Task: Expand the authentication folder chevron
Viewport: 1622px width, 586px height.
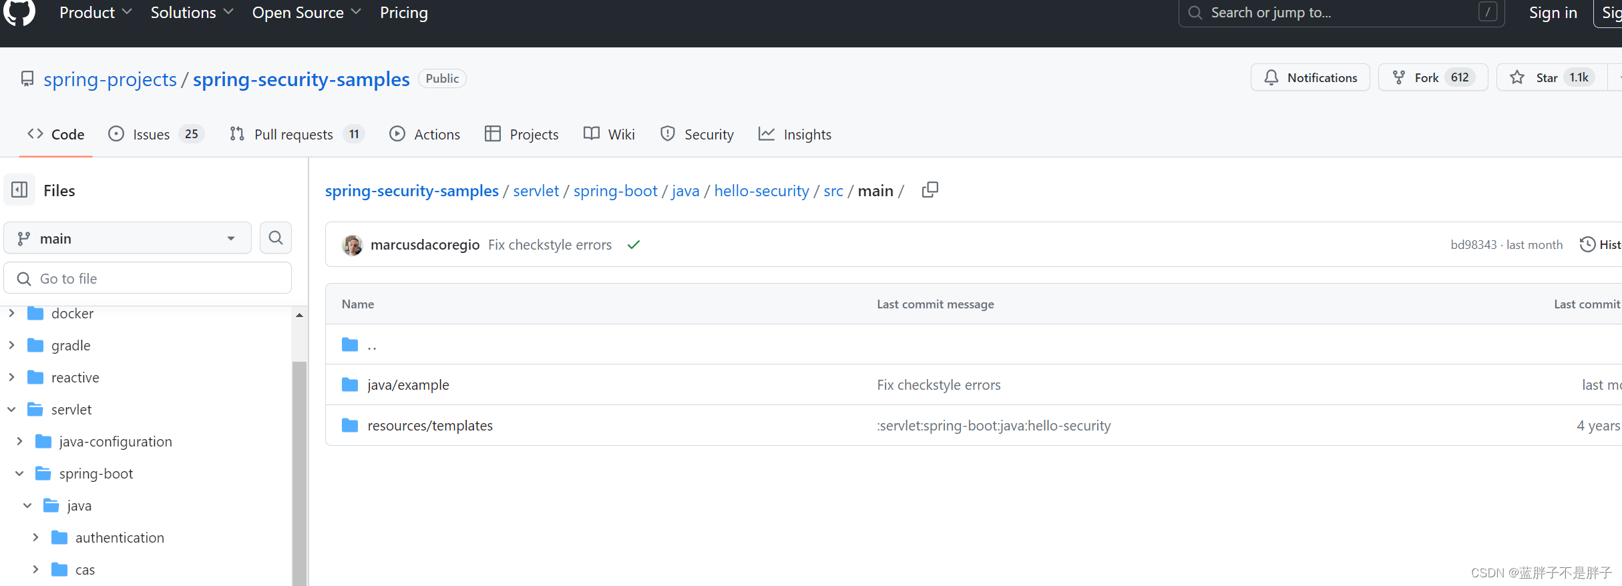Action: pos(35,537)
